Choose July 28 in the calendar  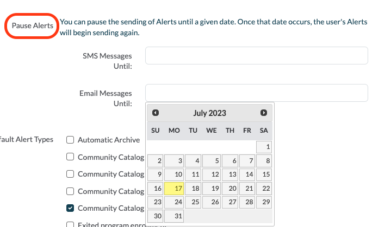tap(247, 202)
